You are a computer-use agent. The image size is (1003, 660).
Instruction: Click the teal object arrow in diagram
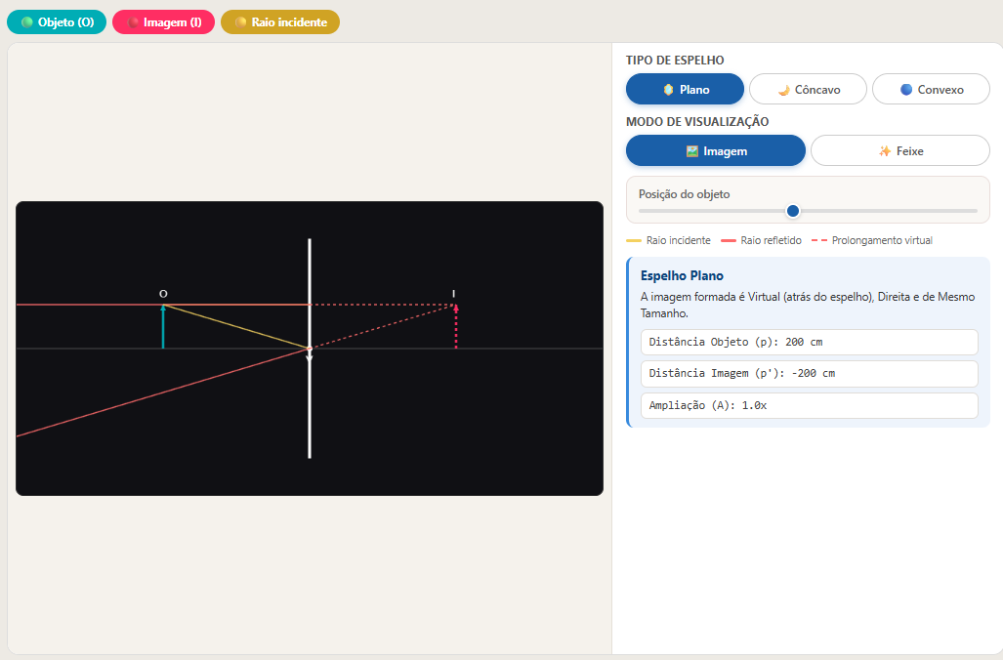(163, 327)
